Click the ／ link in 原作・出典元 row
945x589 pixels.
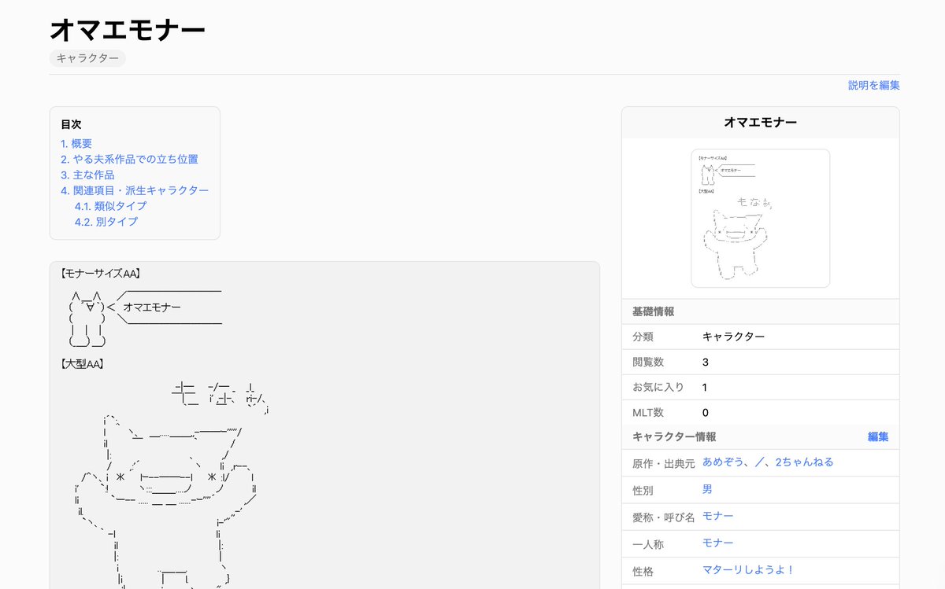point(759,462)
